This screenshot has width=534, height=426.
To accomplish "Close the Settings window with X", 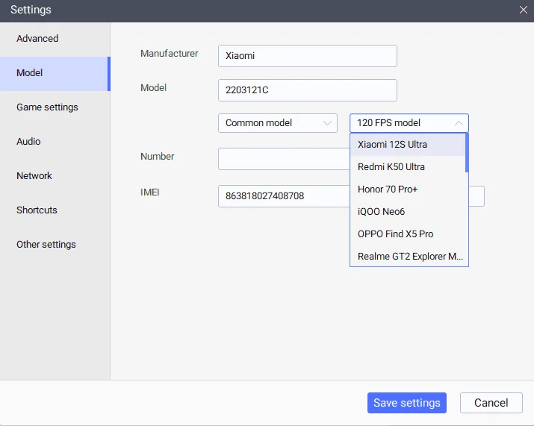I will tap(524, 10).
